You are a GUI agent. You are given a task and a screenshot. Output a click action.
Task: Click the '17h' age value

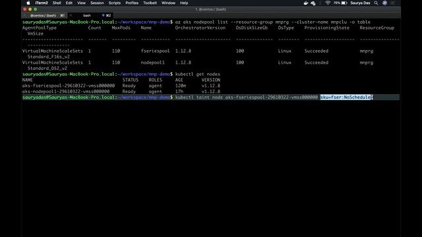click(x=179, y=92)
